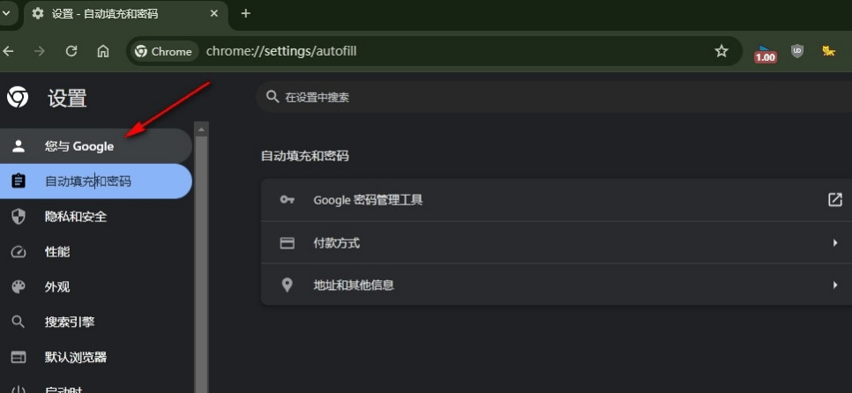Go to the home page icon

click(103, 51)
